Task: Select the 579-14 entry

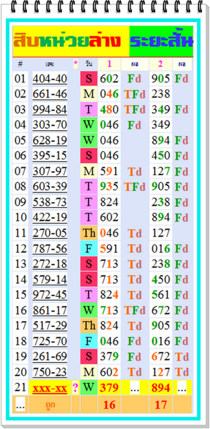Action: click(50, 279)
